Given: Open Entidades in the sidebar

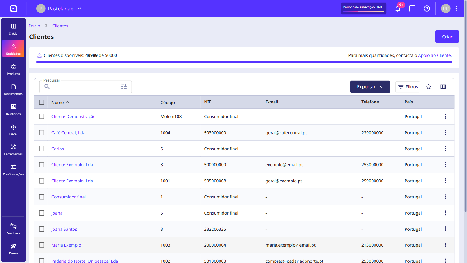Looking at the screenshot, I should [x=13, y=49].
